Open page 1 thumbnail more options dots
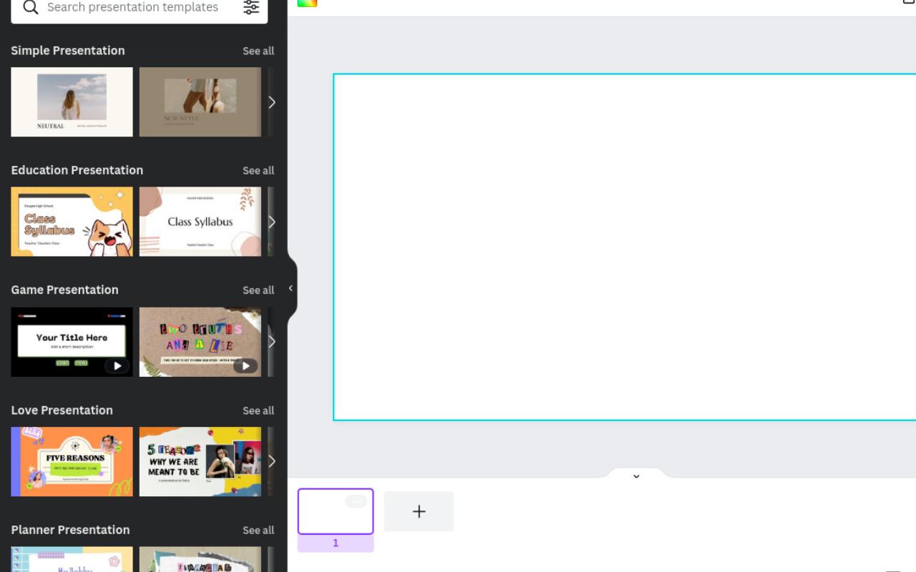The width and height of the screenshot is (916, 572). tap(356, 502)
